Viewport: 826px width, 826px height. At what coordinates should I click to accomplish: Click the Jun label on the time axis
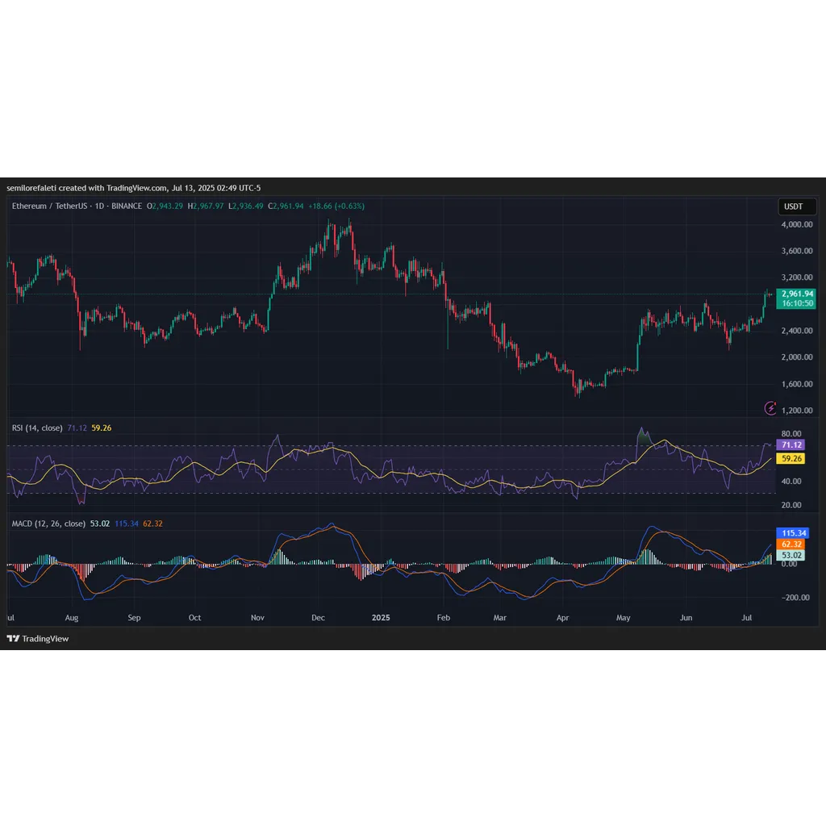(x=686, y=617)
